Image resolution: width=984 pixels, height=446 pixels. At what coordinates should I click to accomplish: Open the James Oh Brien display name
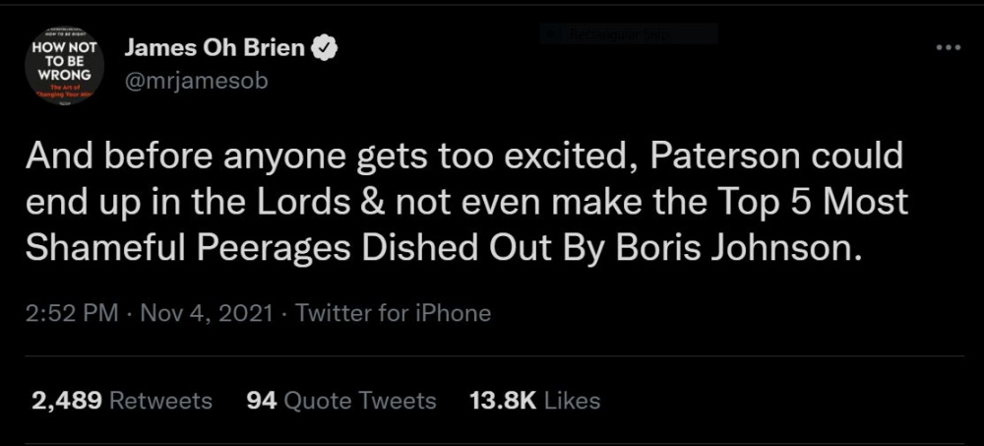[x=215, y=48]
